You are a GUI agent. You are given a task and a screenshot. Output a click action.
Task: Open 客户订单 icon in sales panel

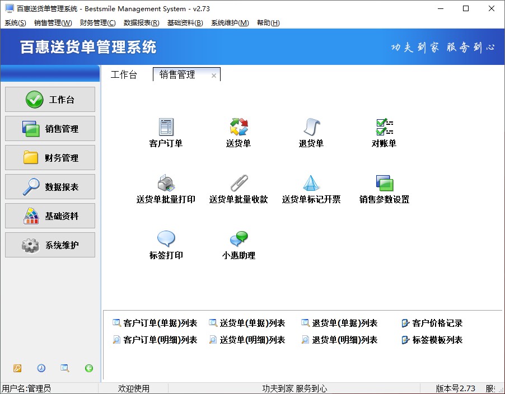[166, 128]
